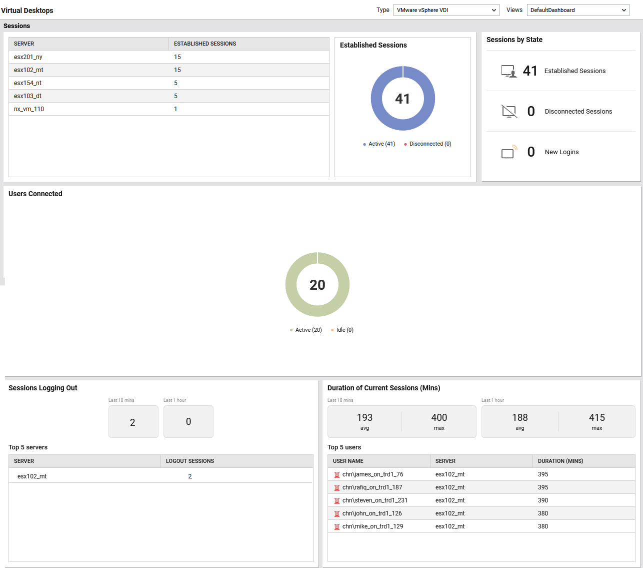Click the hourglass icon beside chn\steven_on_trd1_231
This screenshot has width=643, height=568.
pyautogui.click(x=337, y=500)
